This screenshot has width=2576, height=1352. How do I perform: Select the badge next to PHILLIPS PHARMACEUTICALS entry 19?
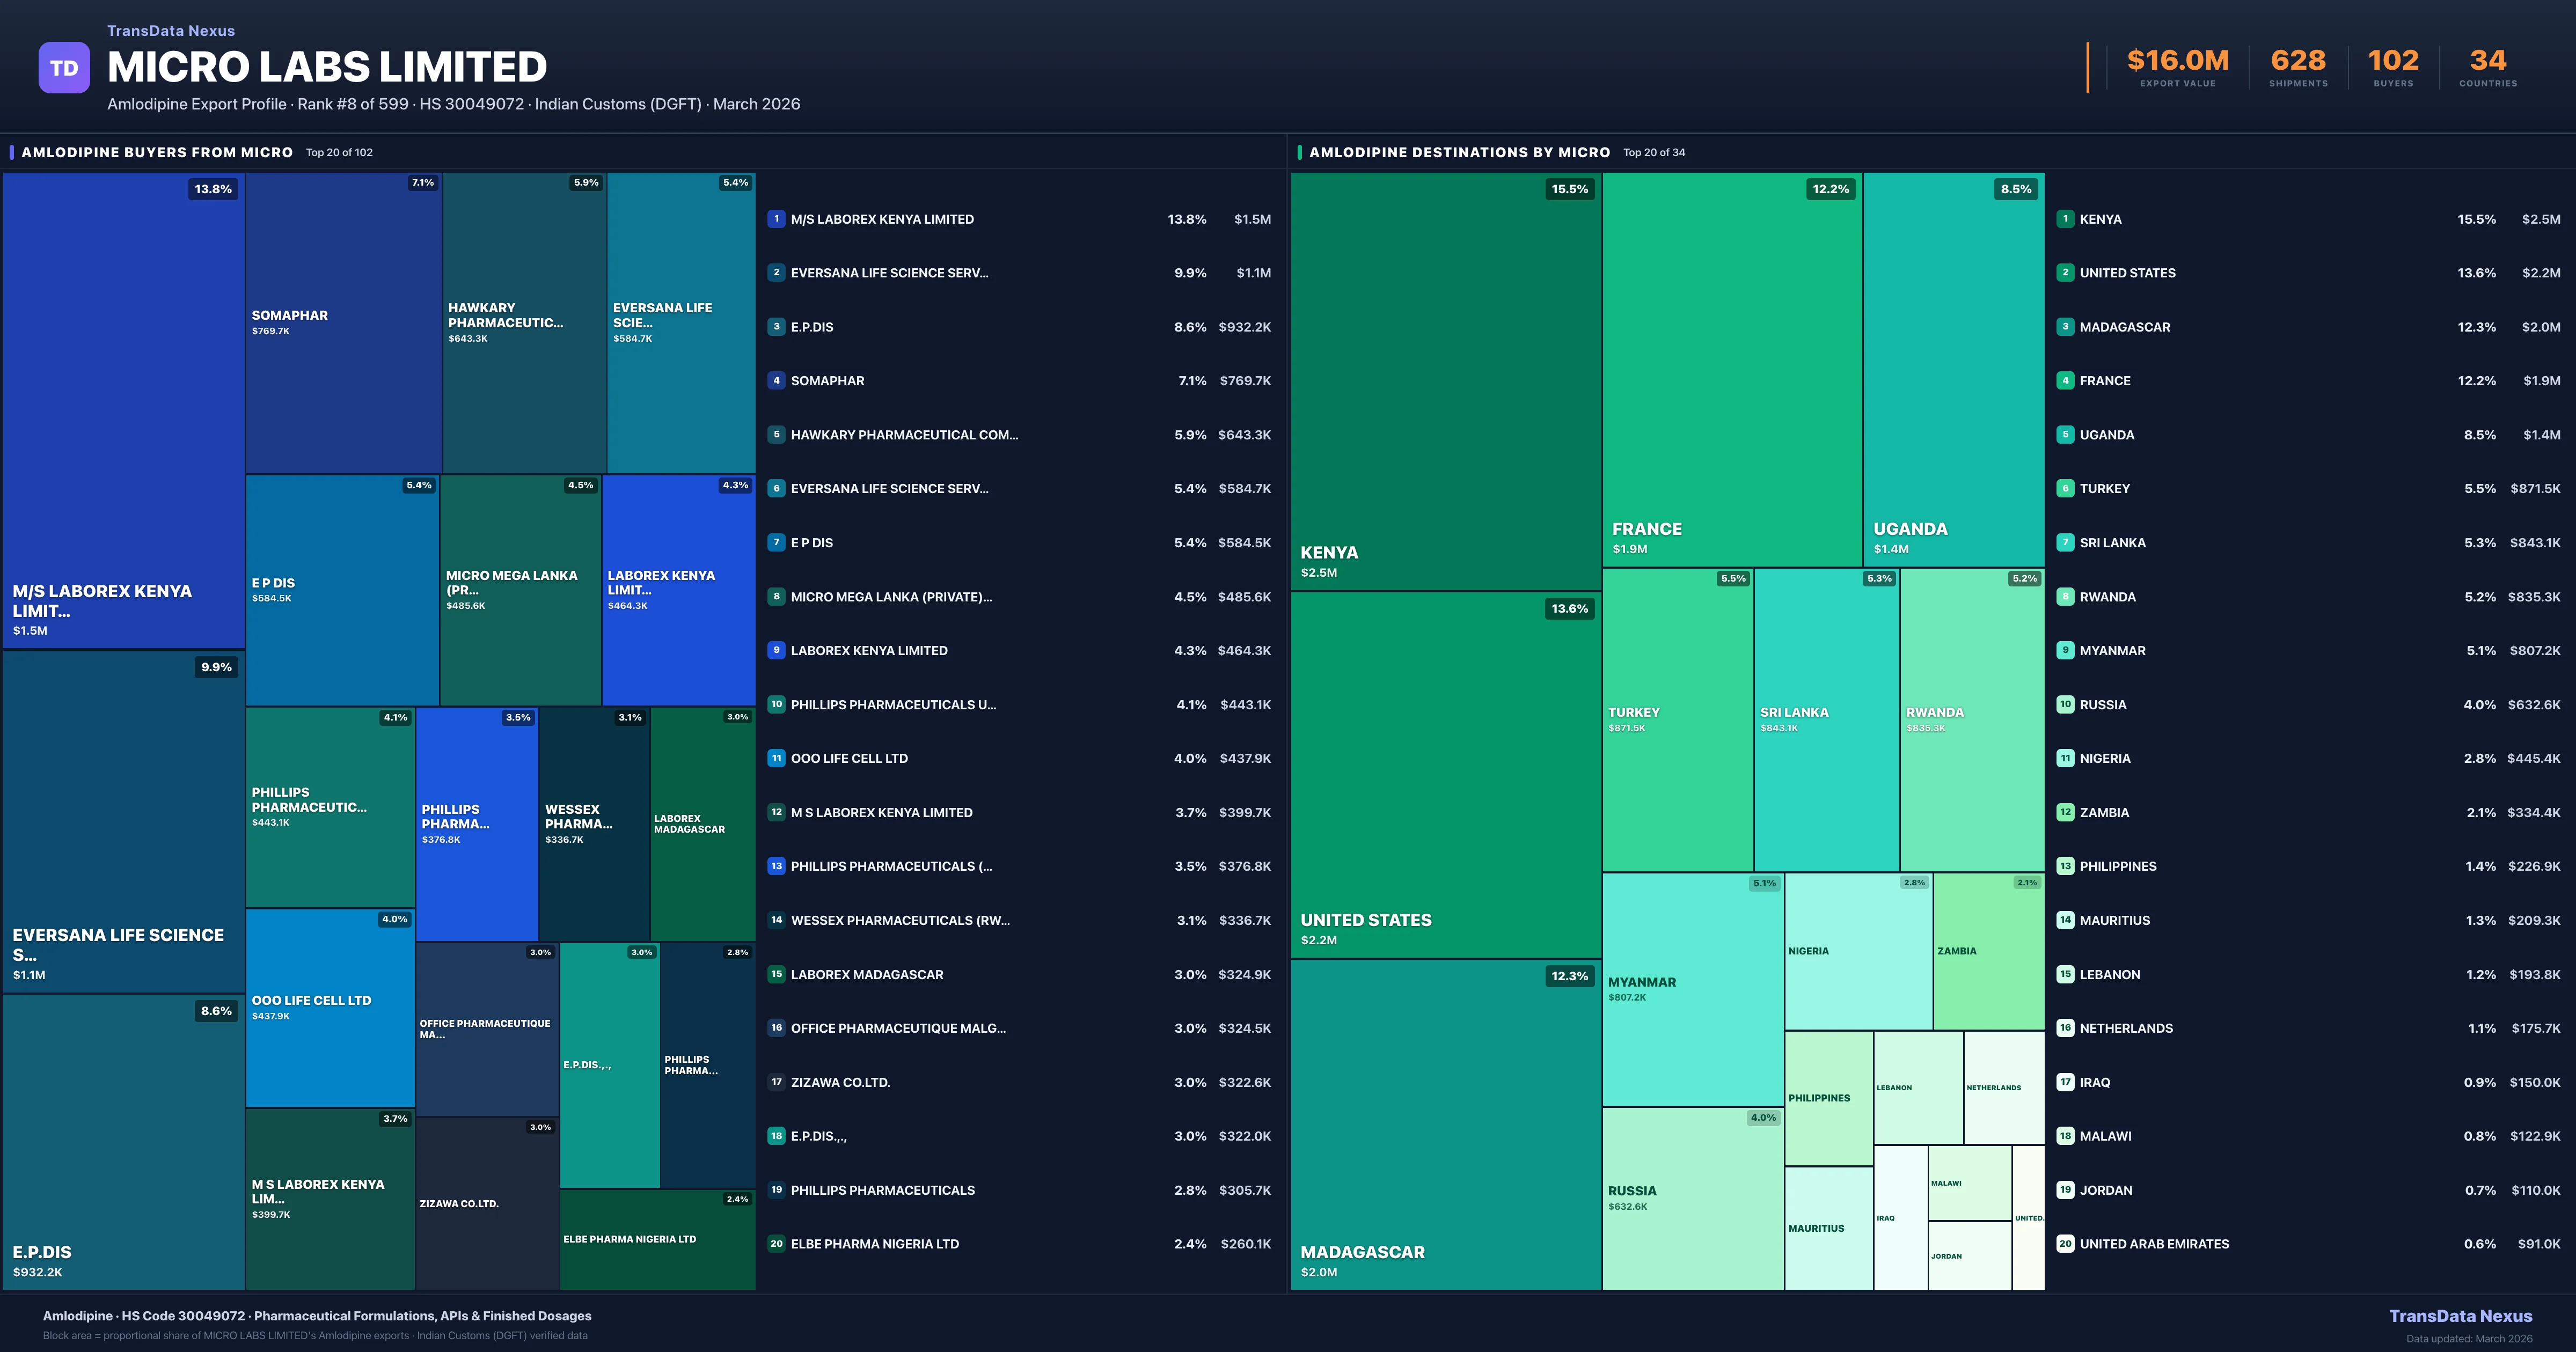776,1190
